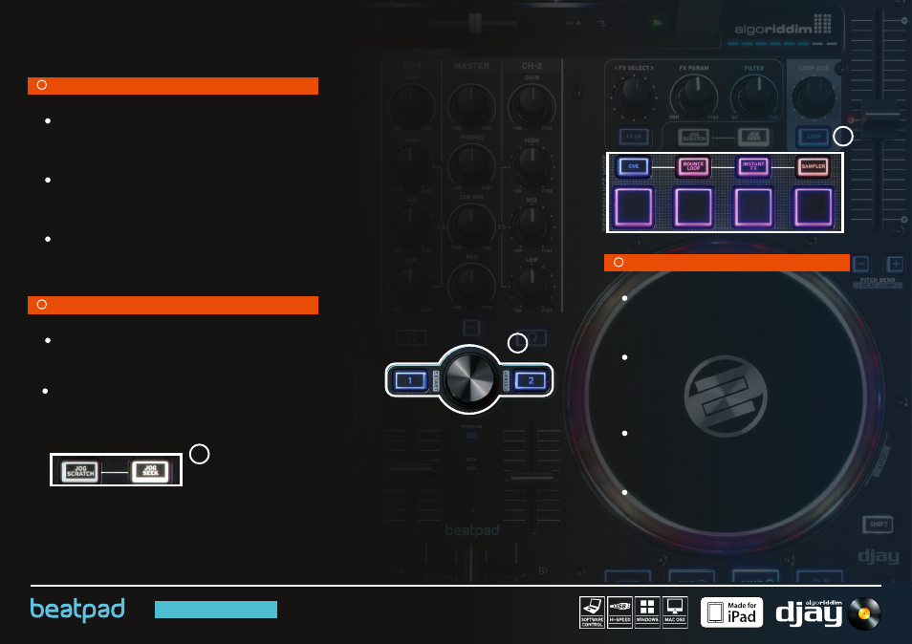Click the CH-2 HIGH EQ knob
Screen dimensions: 912x644
[531, 165]
